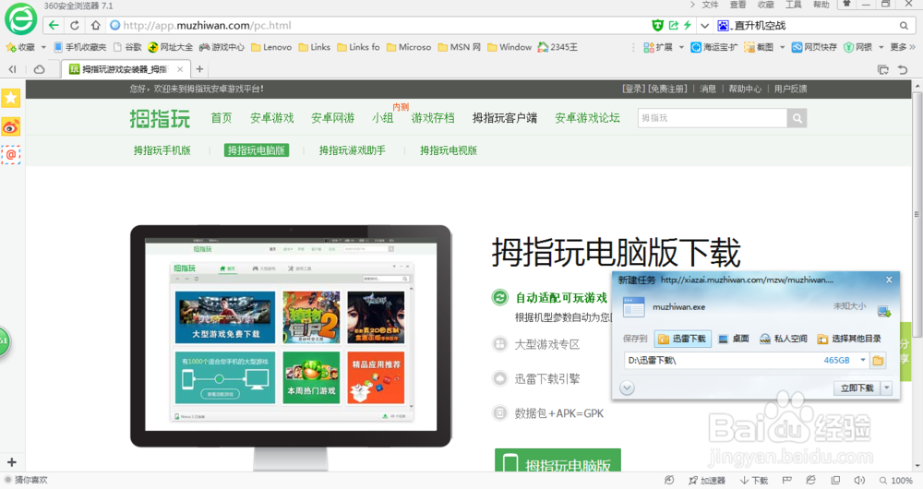
Task: Expand the 网银 dropdown arrow
Action: pyautogui.click(x=881, y=47)
